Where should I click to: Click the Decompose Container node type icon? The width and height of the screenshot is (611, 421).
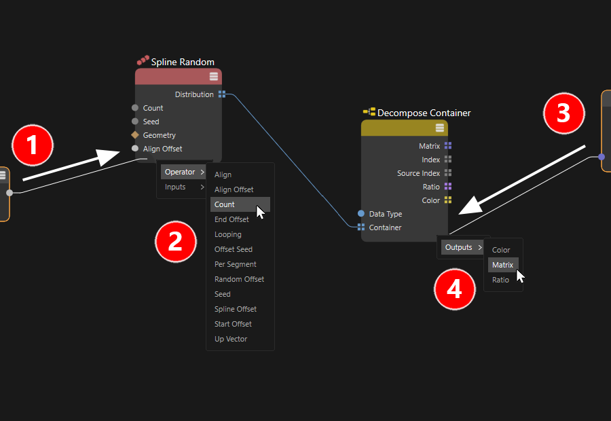[x=369, y=111]
